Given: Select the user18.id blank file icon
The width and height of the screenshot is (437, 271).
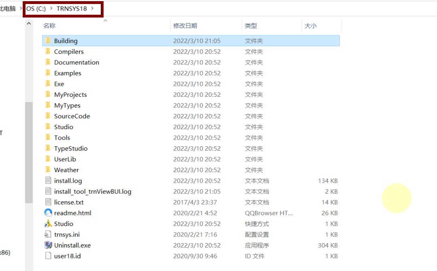Looking at the screenshot, I should pyautogui.click(x=48, y=256).
